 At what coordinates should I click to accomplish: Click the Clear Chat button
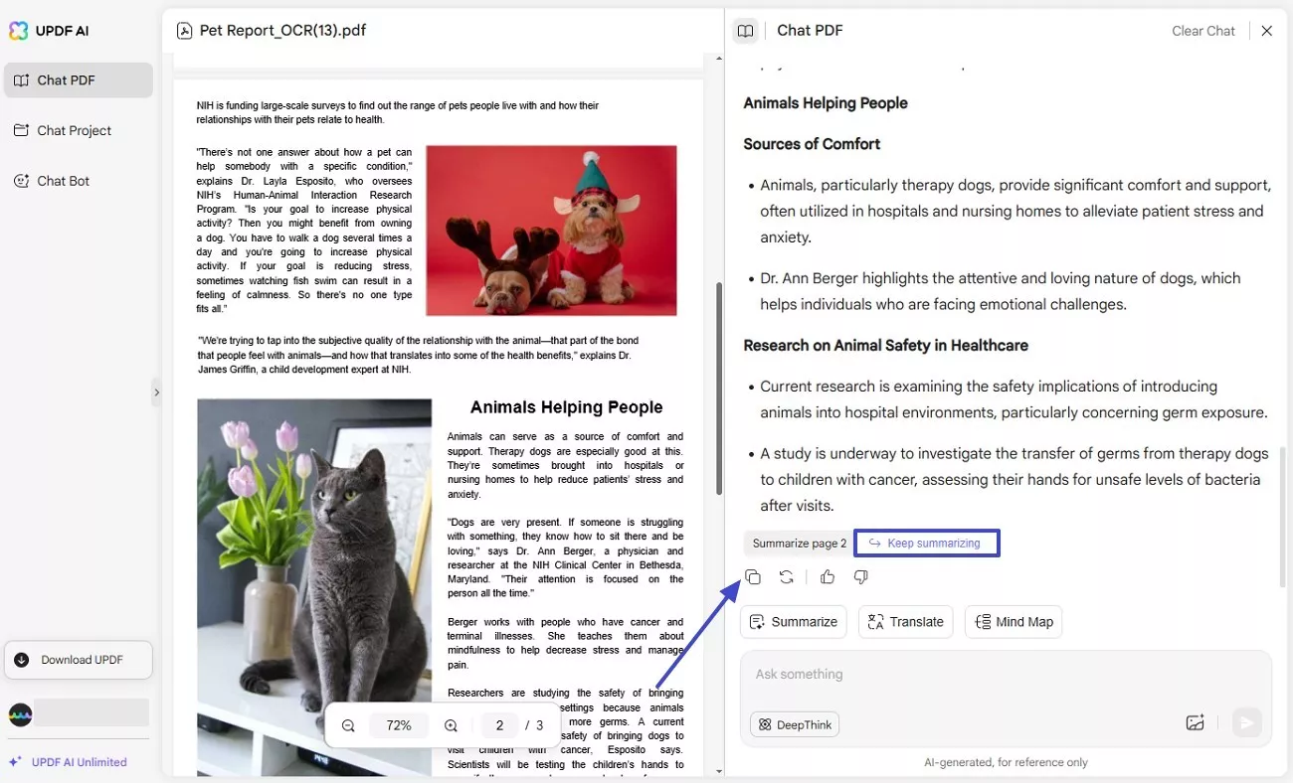(1202, 31)
